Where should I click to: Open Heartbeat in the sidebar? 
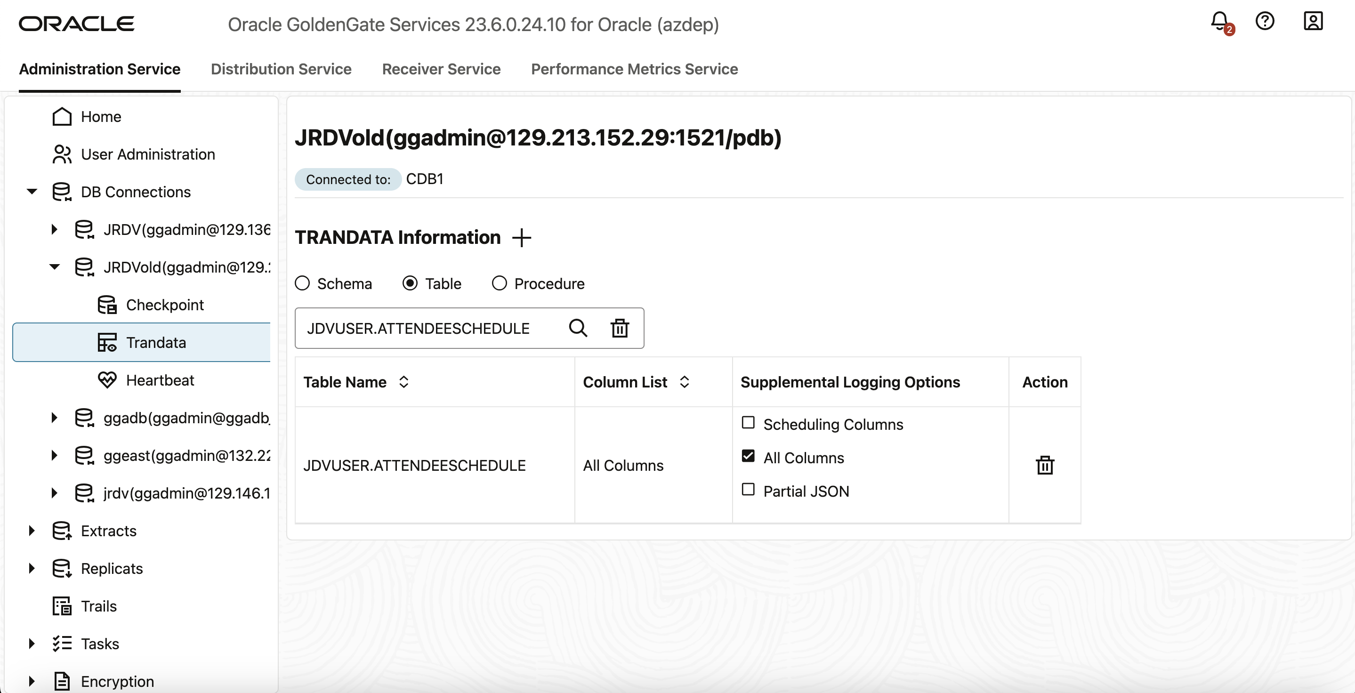160,380
